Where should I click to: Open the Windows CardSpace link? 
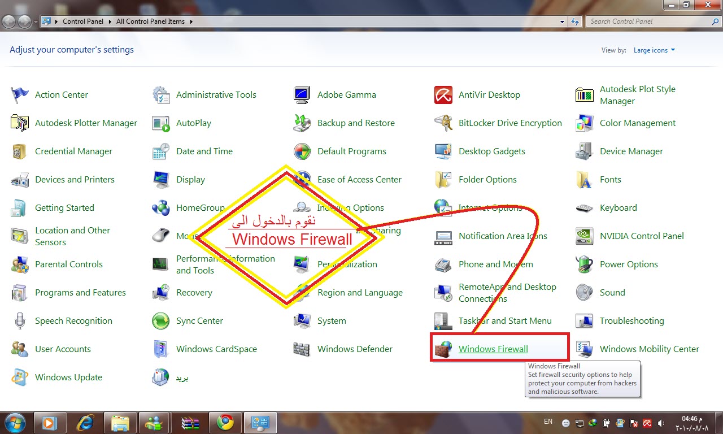pos(216,349)
